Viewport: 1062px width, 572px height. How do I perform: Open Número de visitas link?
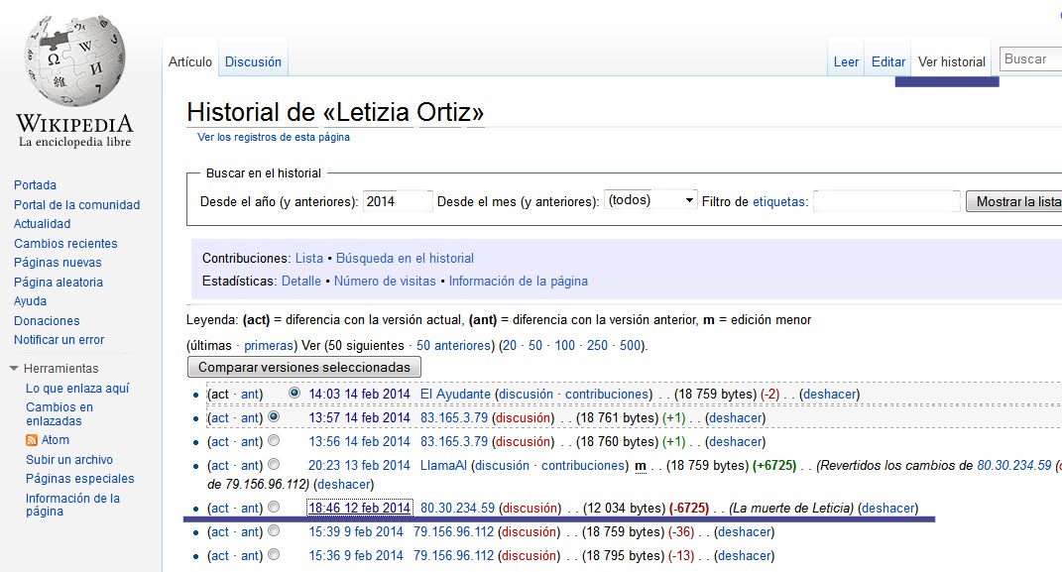[x=385, y=281]
